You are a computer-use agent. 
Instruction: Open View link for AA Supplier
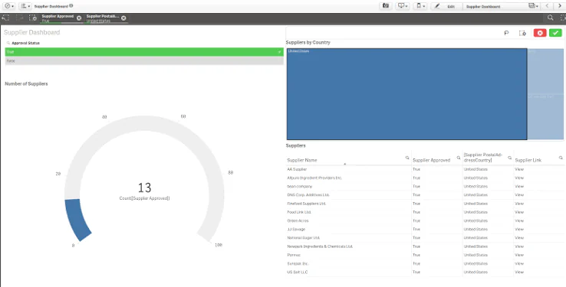(519, 169)
